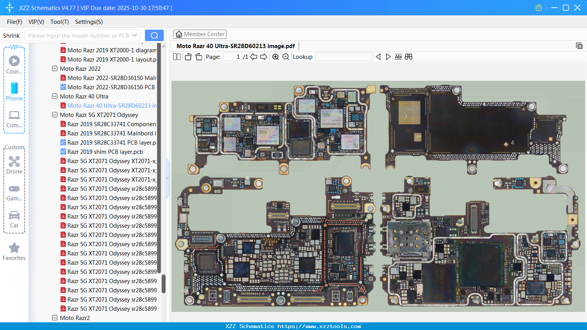This screenshot has height=330, width=587.
Task: Click the panel icon right of the document tab
Action: [579, 46]
